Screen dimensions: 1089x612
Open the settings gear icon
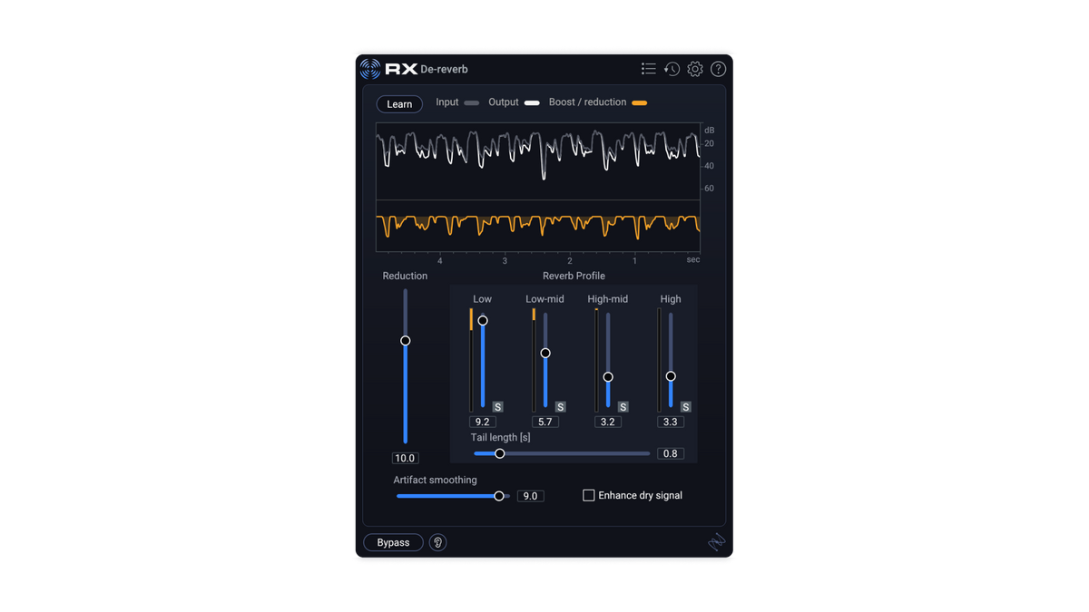pos(695,69)
